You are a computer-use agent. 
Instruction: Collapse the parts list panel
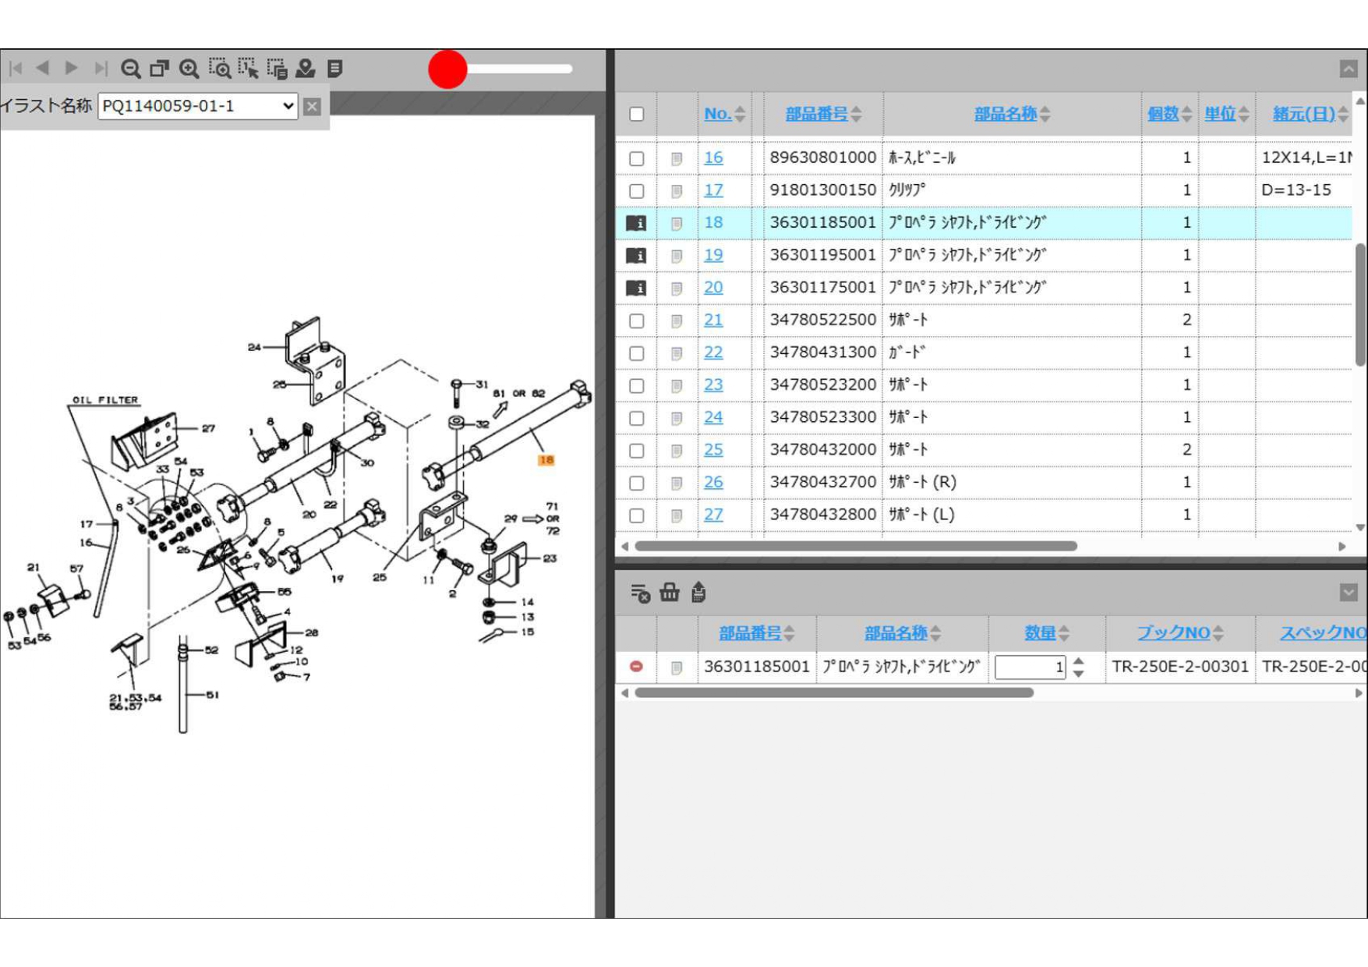click(x=1348, y=69)
